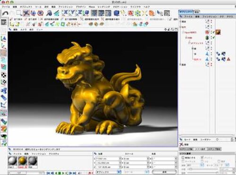Expand the first object tree node
Viewport: 236px width, 175px height.
pyautogui.click(x=181, y=21)
